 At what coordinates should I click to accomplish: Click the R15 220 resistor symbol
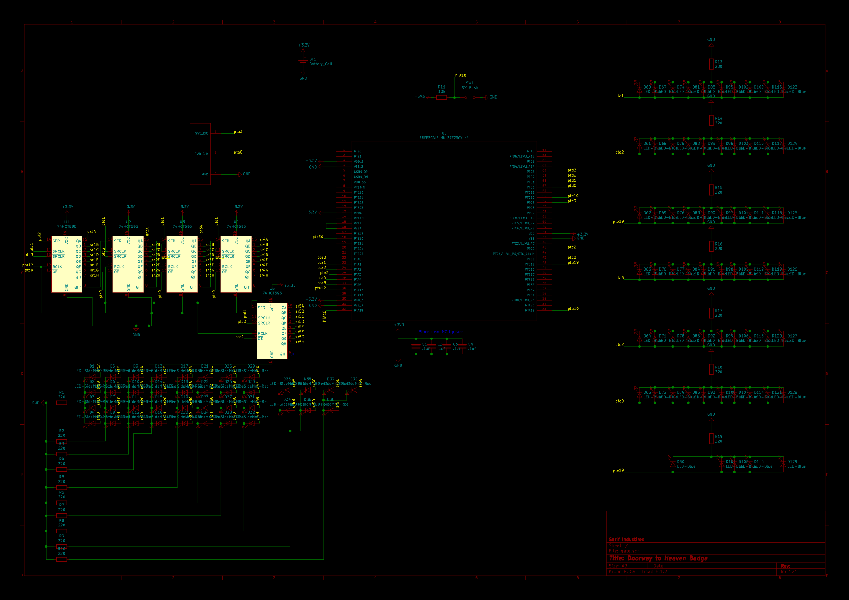pos(711,190)
